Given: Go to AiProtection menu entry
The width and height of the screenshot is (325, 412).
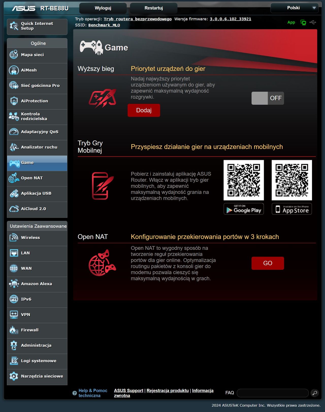Looking at the screenshot, I should click(37, 101).
